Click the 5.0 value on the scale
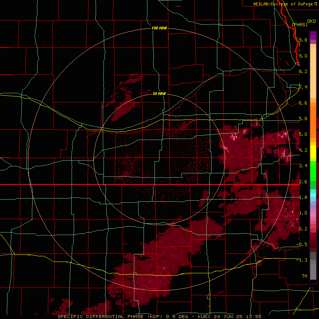 [303, 134]
